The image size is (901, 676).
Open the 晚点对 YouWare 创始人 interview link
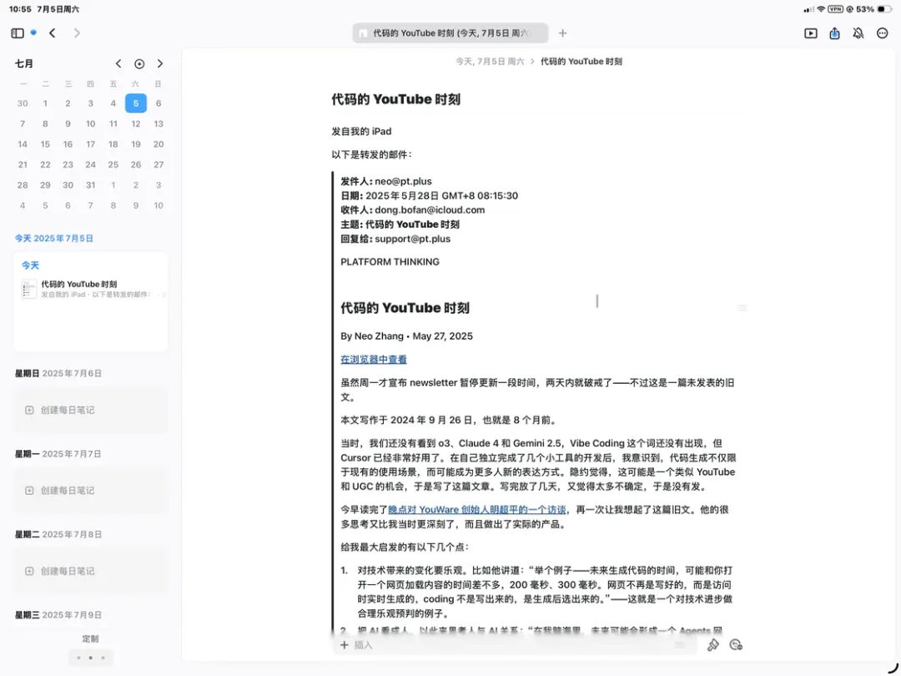click(477, 509)
